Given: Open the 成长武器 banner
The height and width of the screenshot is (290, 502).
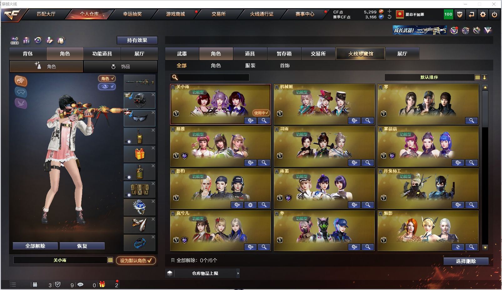Looking at the screenshot, I should tap(420, 30).
